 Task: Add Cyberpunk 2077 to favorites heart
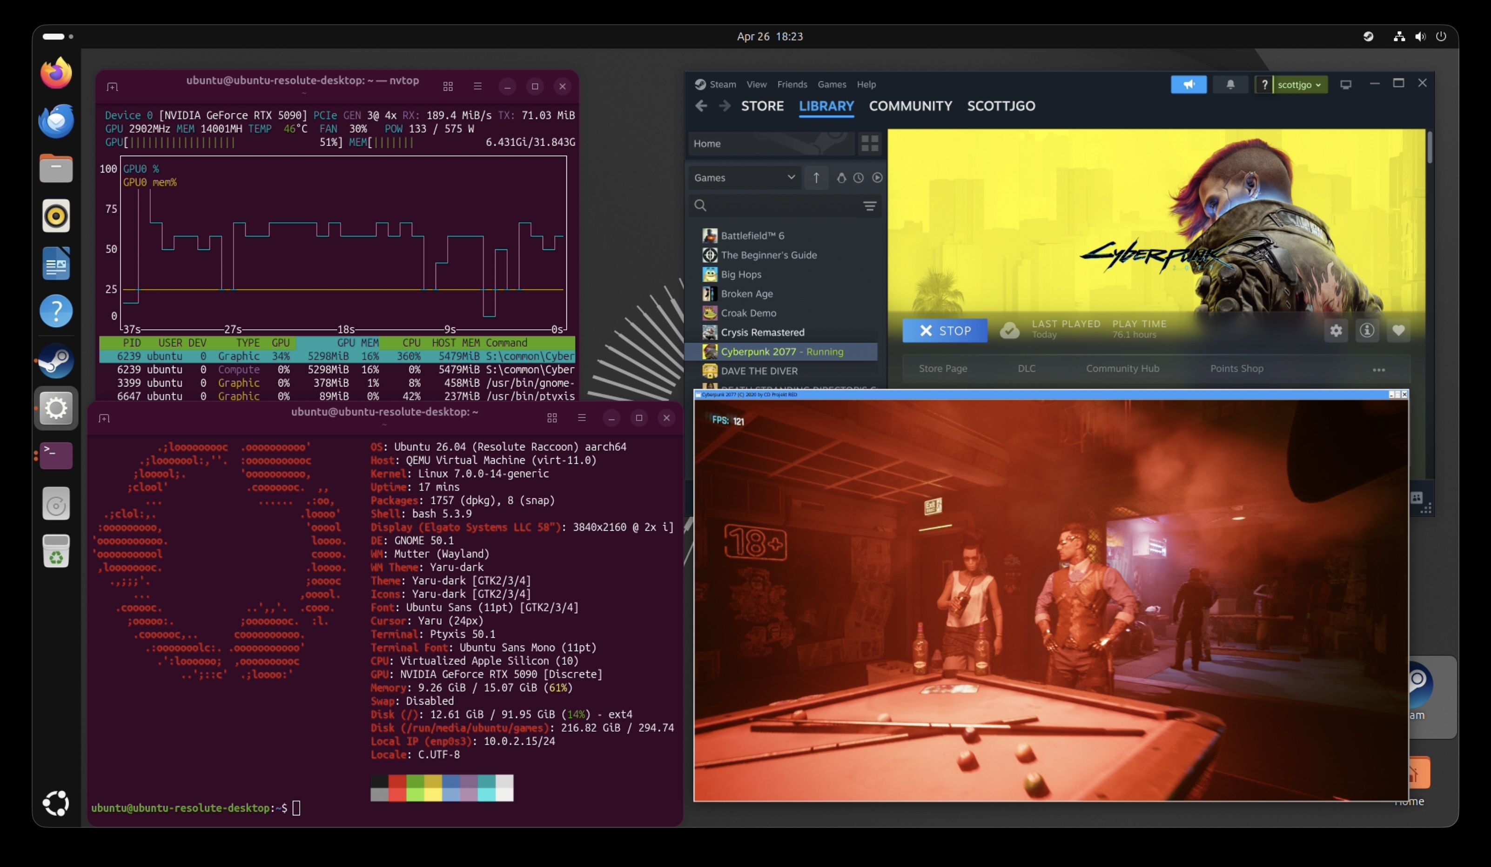coord(1398,331)
